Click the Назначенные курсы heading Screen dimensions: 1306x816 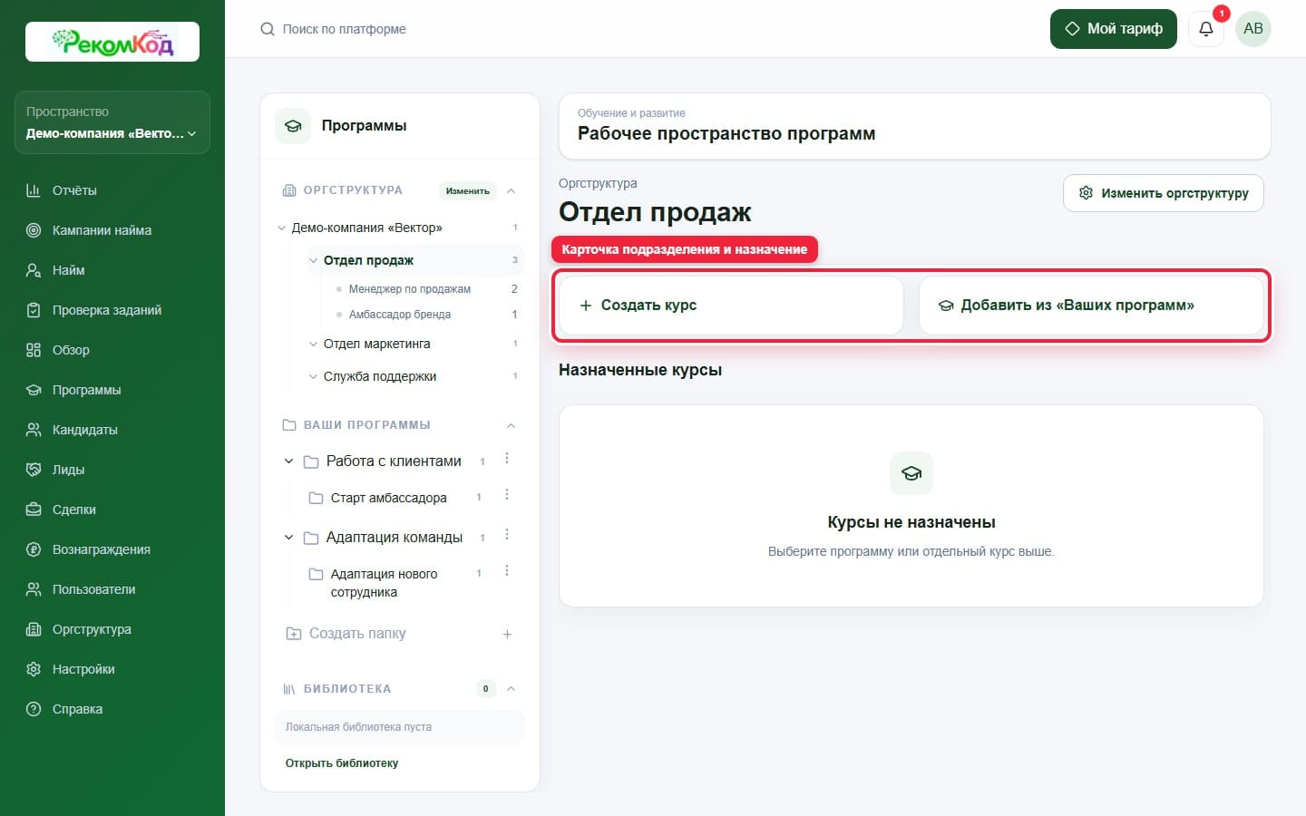pyautogui.click(x=640, y=370)
